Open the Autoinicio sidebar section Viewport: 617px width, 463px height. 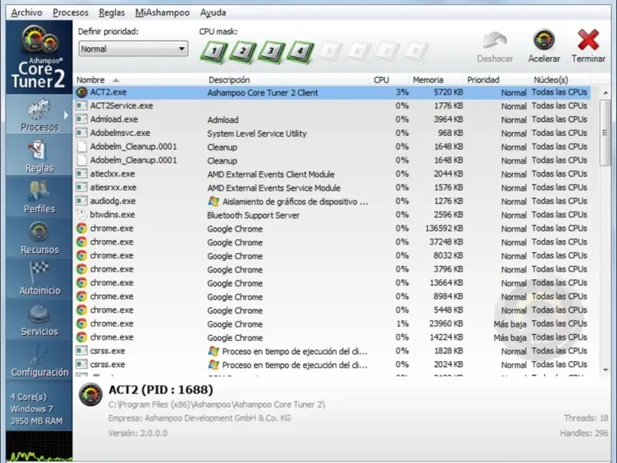click(x=39, y=279)
